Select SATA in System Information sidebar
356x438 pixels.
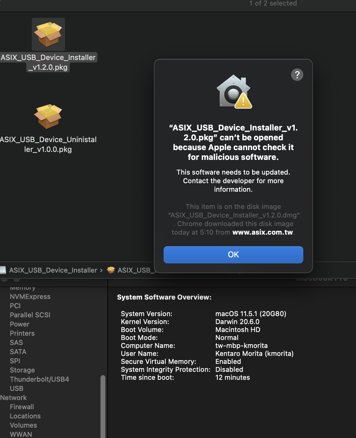pyautogui.click(x=18, y=352)
